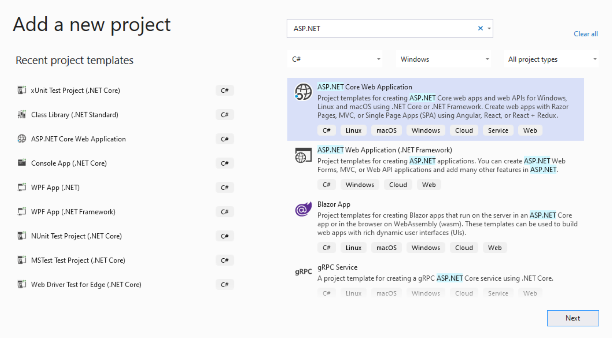Click the Web tag under ASP.NET Web Application (.NET Framework)
The image size is (612, 338).
(x=429, y=185)
